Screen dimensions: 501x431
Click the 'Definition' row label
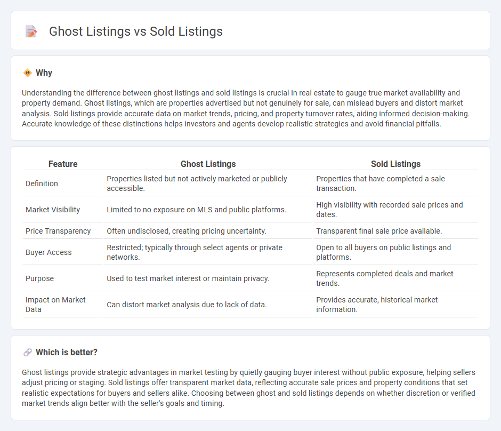point(42,183)
